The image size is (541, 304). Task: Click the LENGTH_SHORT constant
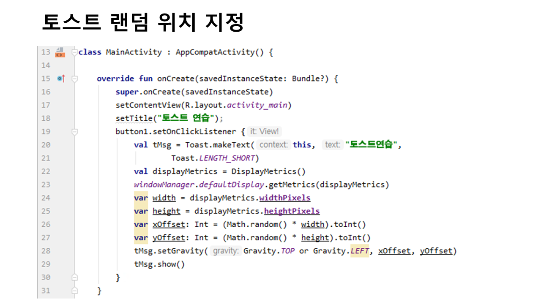(227, 158)
